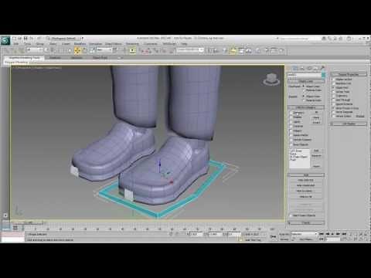This screenshot has height=278, width=371.
Task: Click the Hide by Hit button
Action: pos(305,196)
